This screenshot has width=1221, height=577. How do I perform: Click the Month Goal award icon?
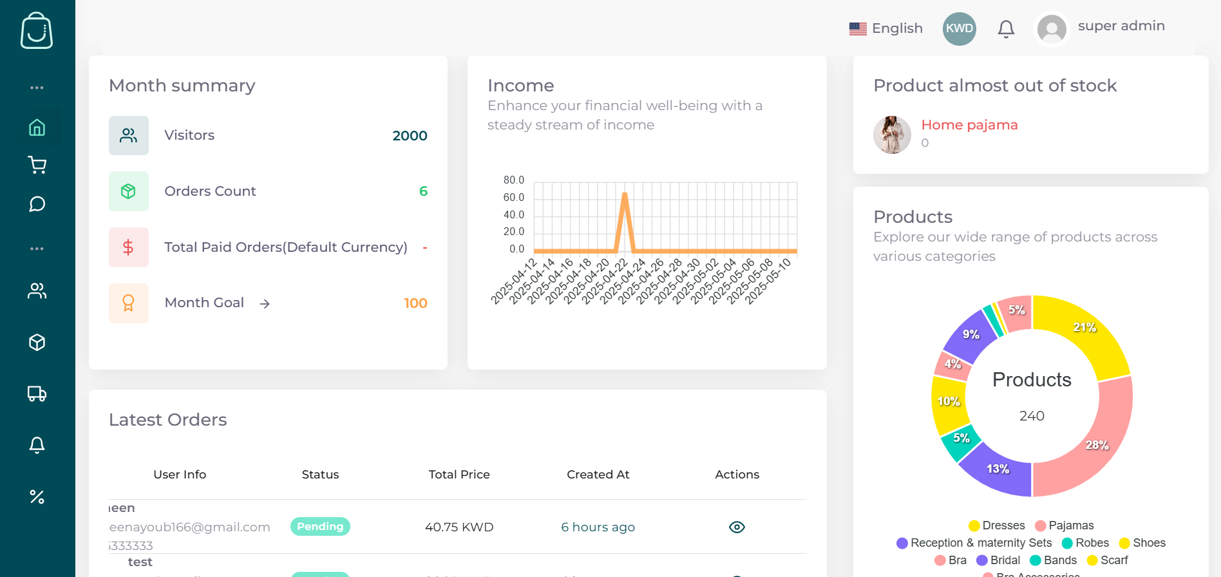(129, 303)
